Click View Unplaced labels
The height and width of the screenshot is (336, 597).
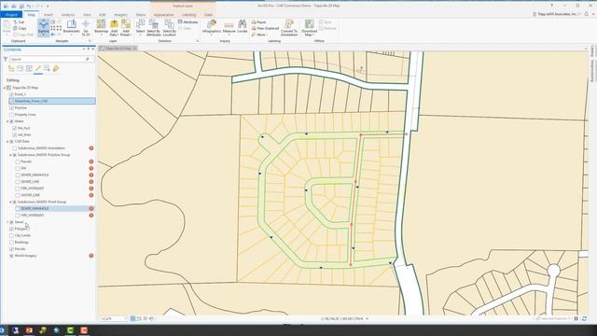[x=265, y=28]
